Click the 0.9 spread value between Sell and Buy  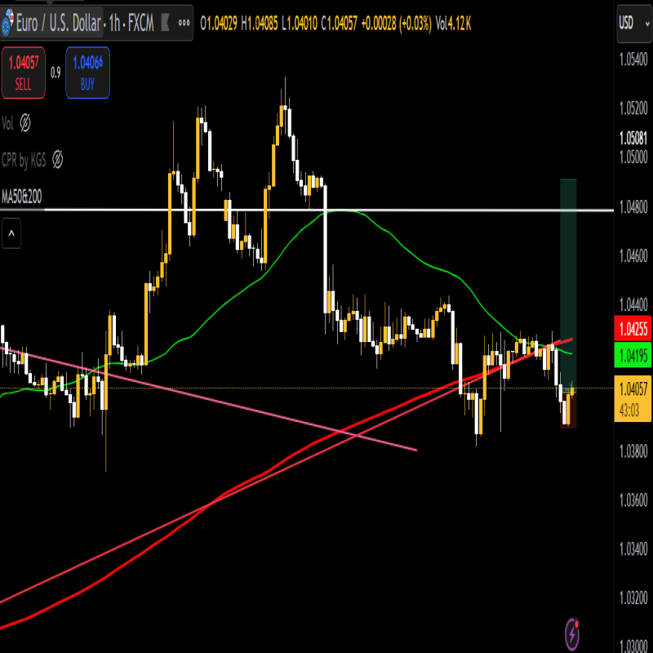tap(56, 72)
